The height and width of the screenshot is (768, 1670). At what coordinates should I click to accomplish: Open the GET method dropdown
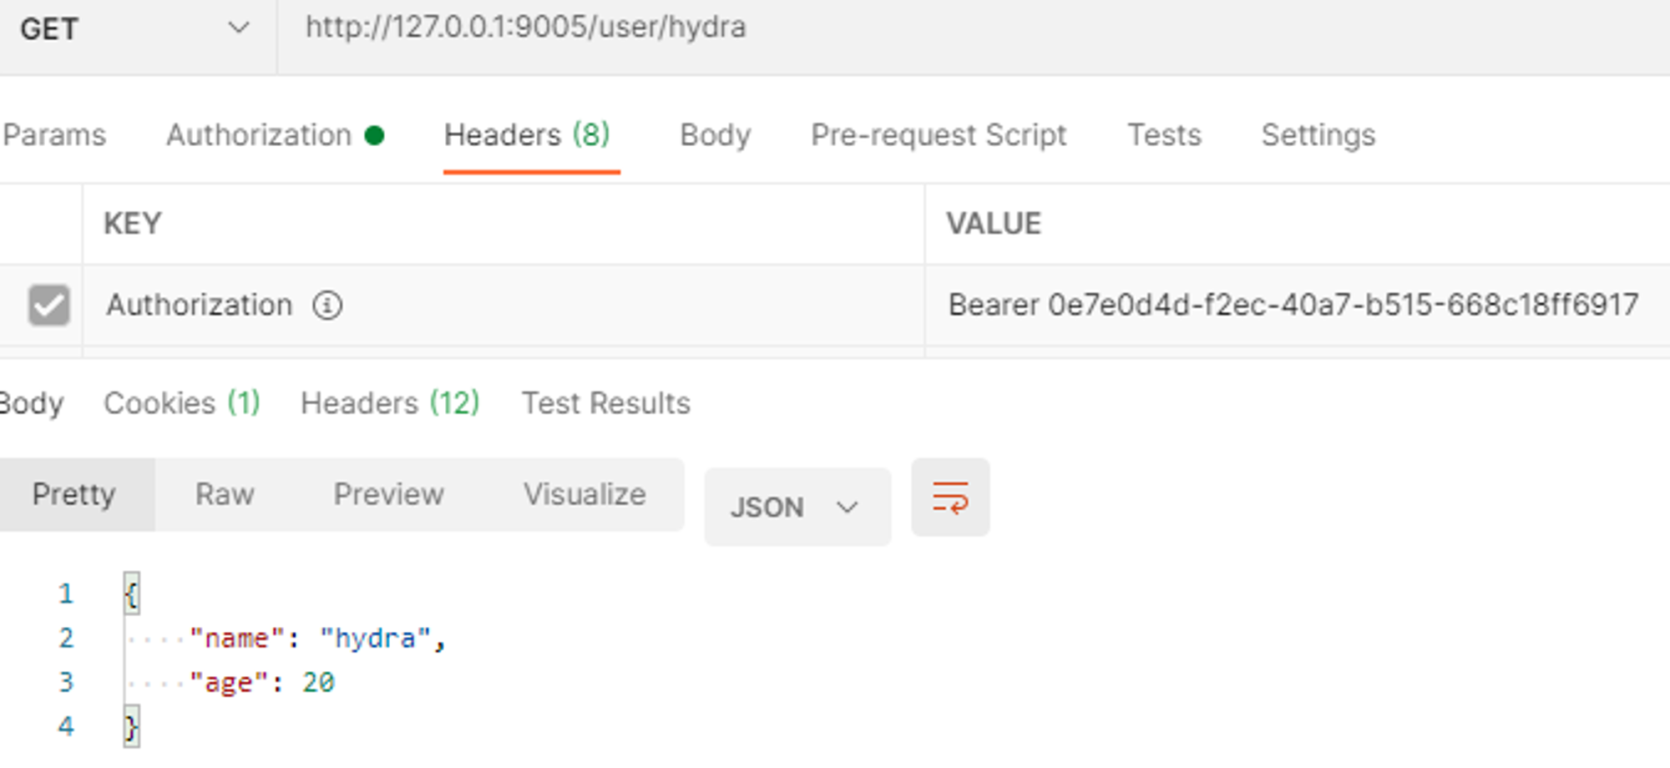(x=135, y=29)
